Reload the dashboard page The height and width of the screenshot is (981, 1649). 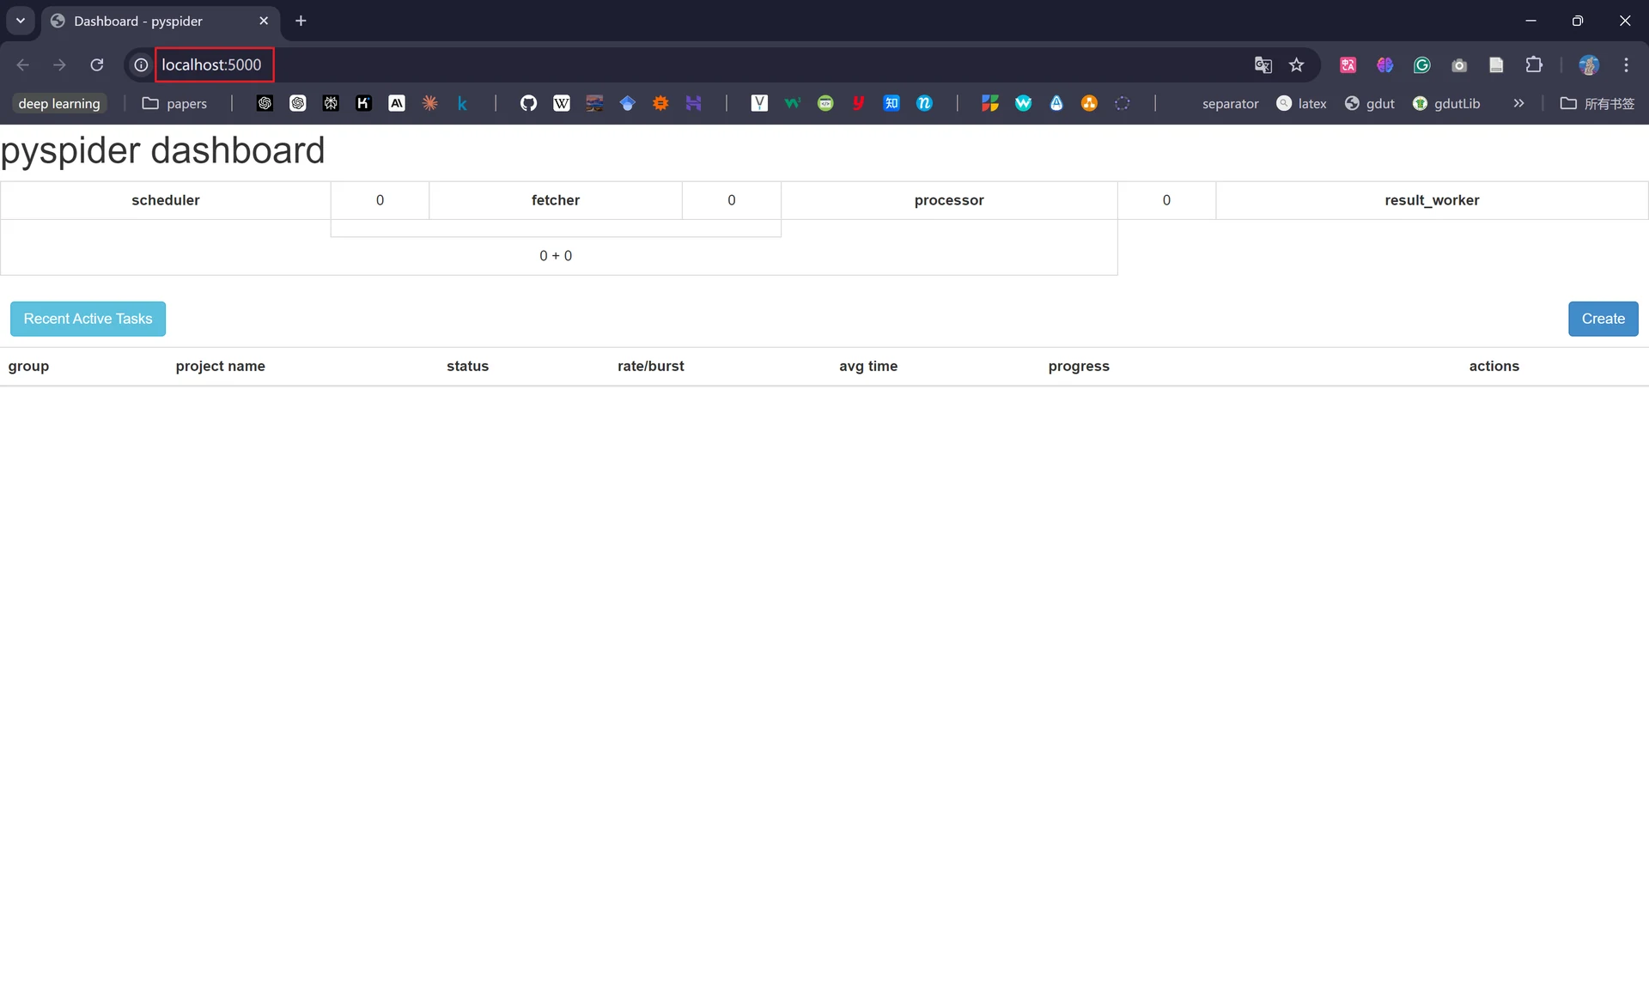(97, 65)
